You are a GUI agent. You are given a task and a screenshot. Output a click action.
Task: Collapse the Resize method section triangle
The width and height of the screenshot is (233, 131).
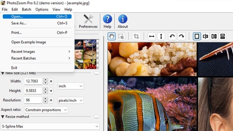(x=3, y=117)
